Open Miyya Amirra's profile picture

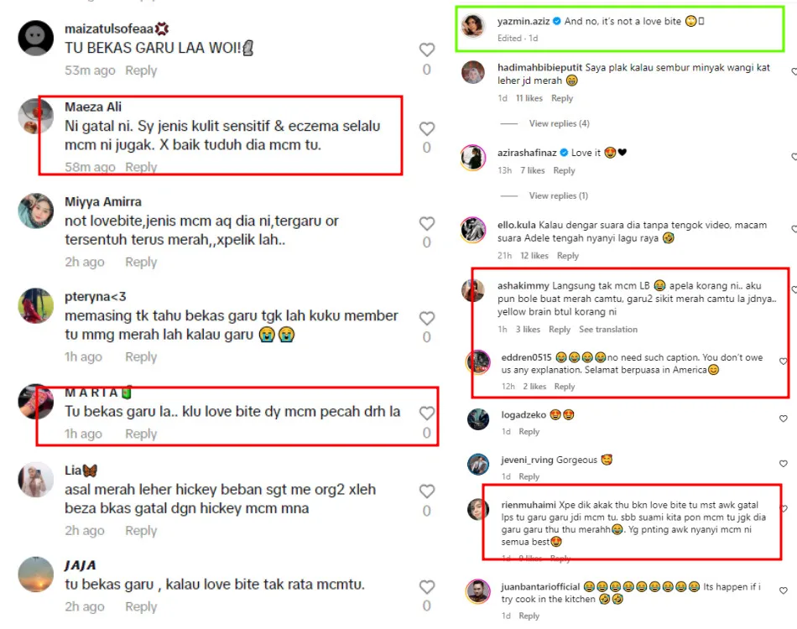pos(35,211)
